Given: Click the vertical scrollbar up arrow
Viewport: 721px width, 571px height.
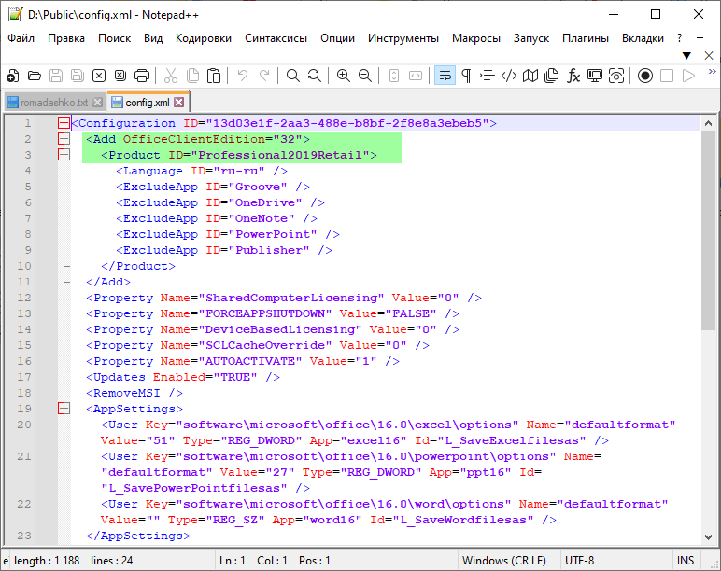Looking at the screenshot, I should tap(709, 123).
